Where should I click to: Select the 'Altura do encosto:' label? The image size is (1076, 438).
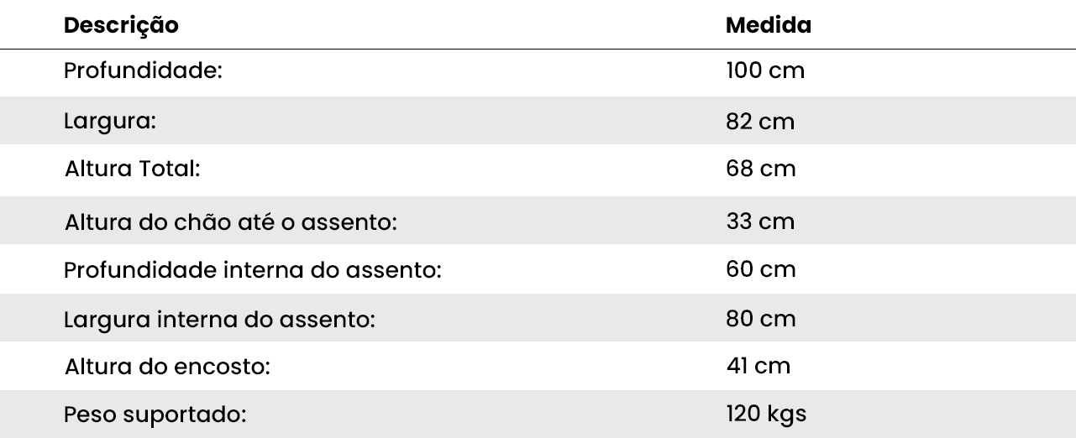167,368
